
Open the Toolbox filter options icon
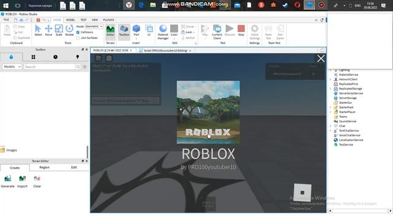click(85, 67)
